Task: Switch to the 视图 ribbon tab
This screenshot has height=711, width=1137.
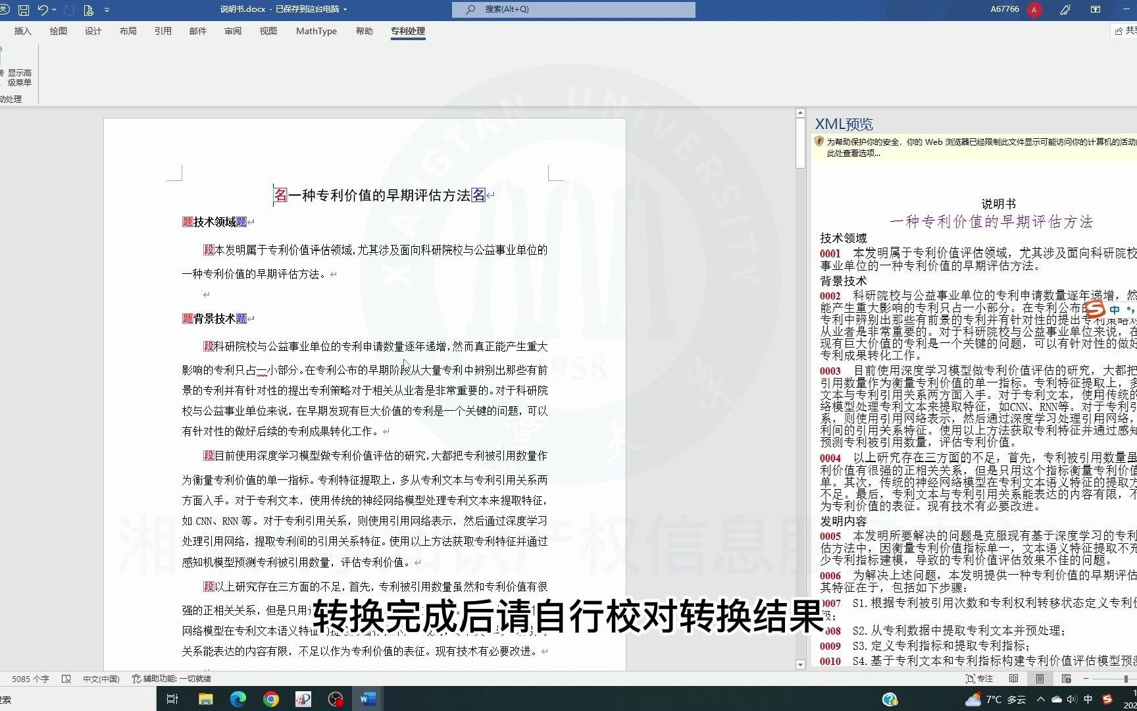Action: point(268,31)
